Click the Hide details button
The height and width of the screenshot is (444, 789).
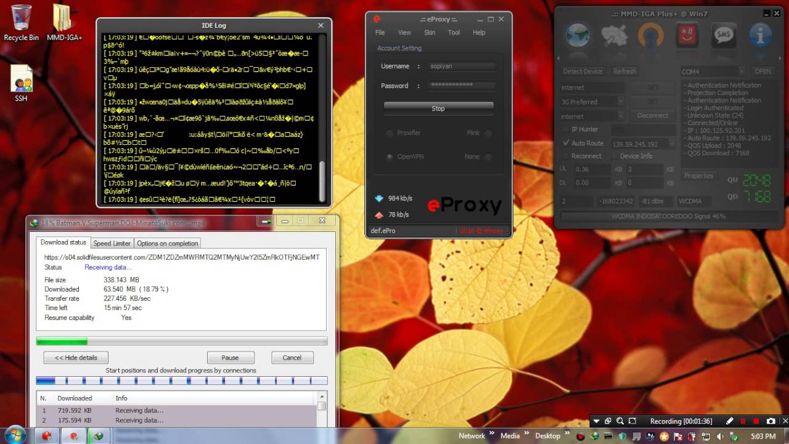click(76, 358)
